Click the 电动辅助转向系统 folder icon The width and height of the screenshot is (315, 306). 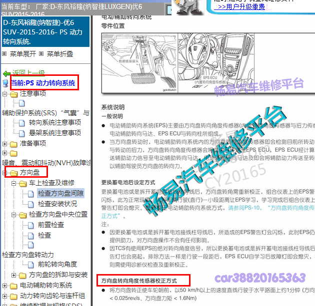[13, 286]
